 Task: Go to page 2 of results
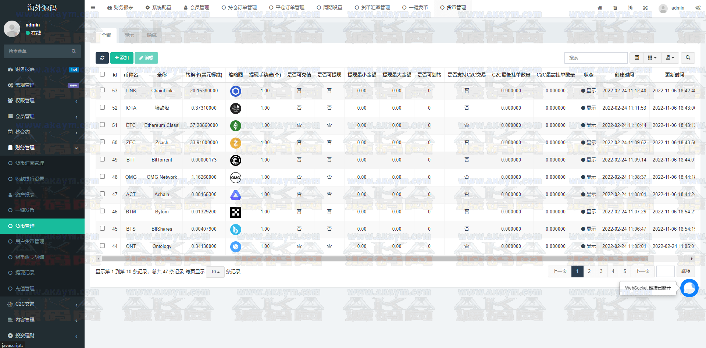click(x=589, y=271)
